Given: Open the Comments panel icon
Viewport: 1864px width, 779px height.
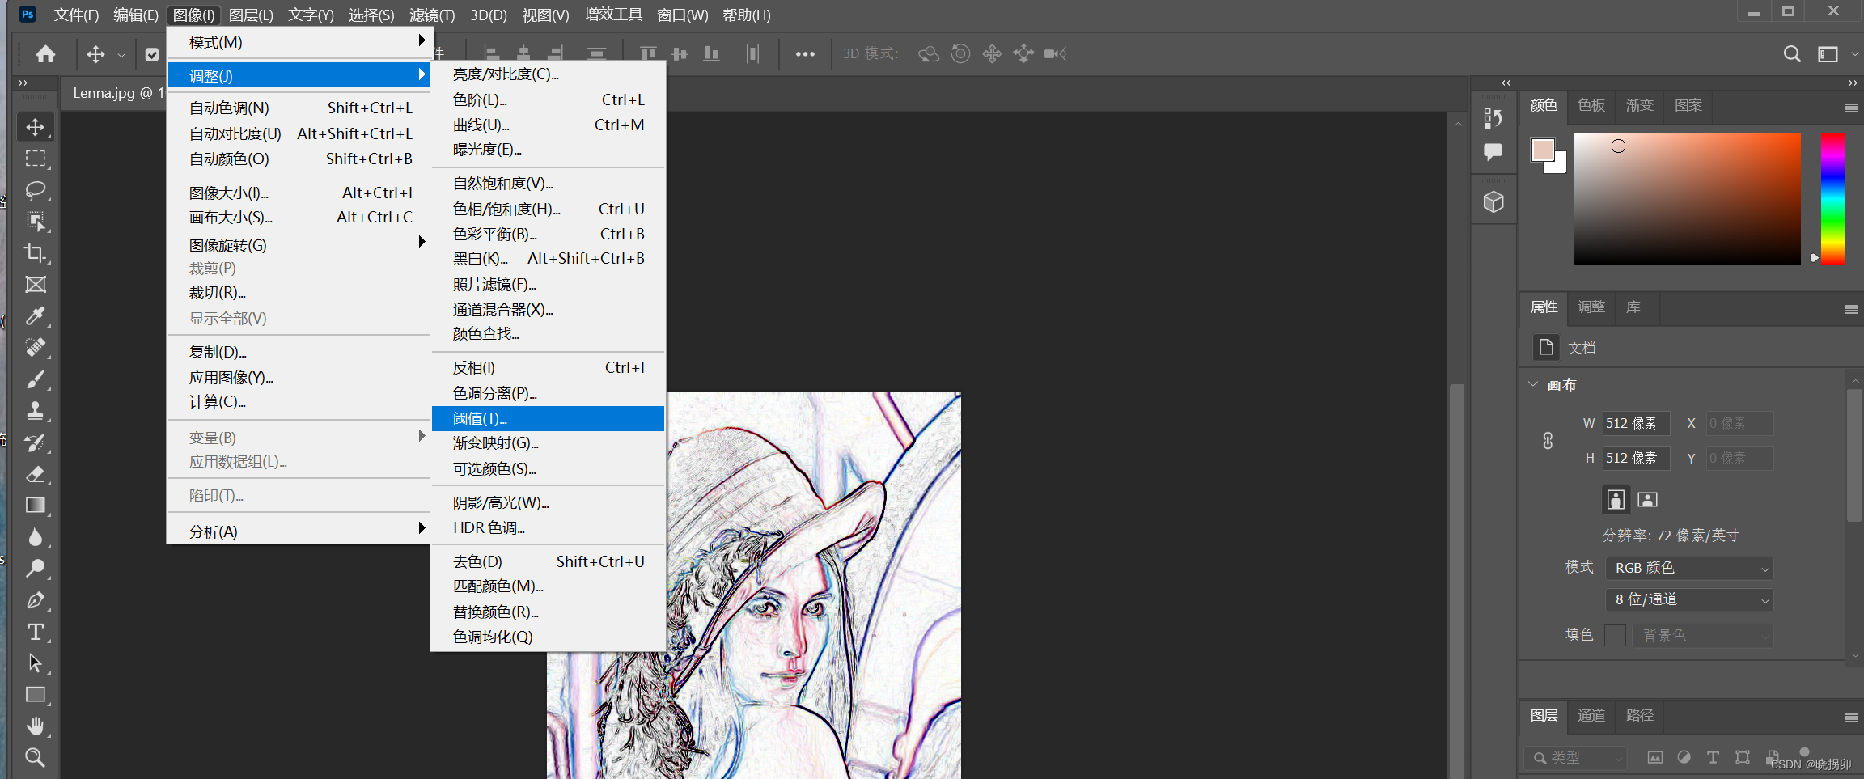Looking at the screenshot, I should 1493,151.
